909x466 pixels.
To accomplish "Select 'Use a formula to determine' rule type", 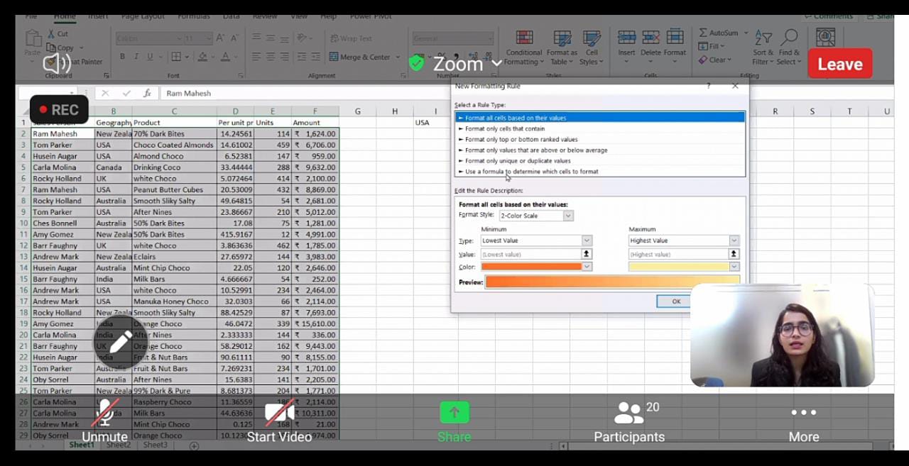I will click(531, 172).
